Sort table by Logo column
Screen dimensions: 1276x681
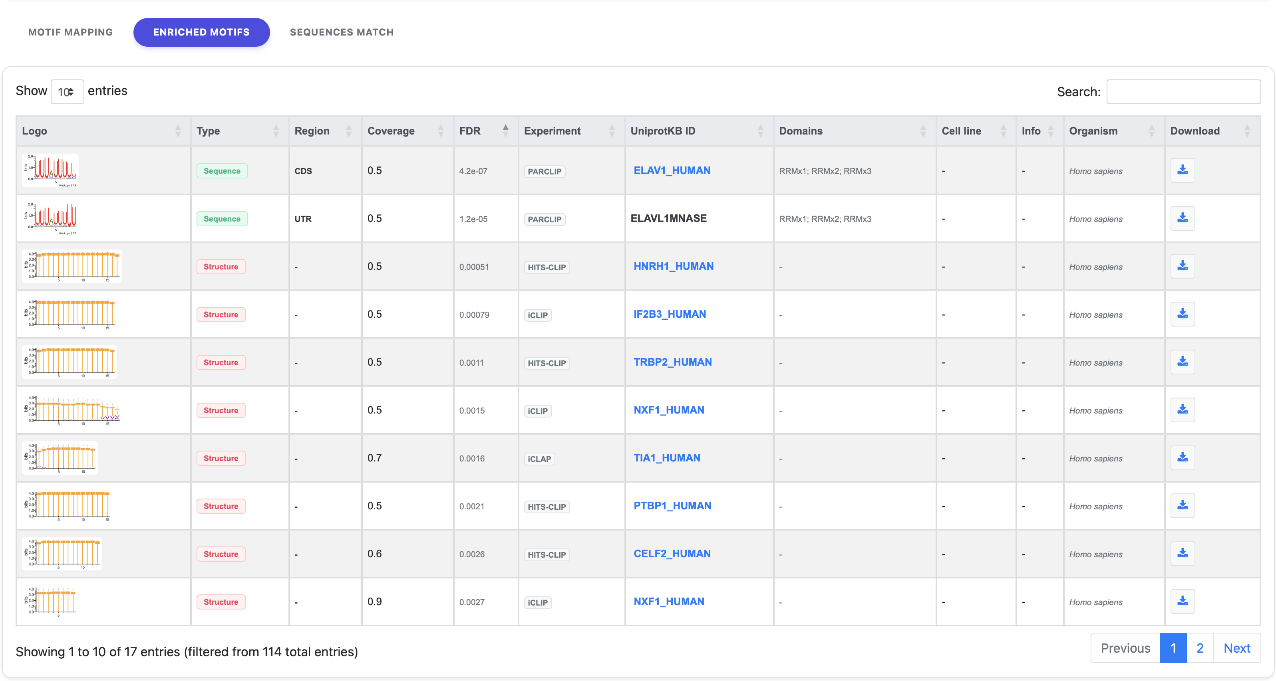(103, 131)
